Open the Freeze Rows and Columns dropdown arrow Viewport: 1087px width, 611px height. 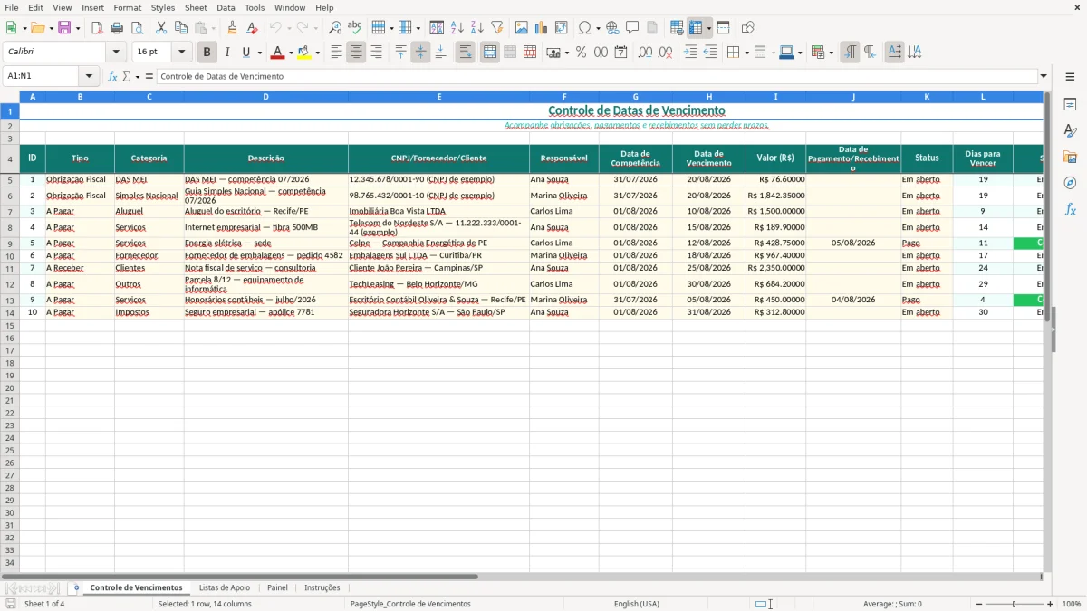(x=708, y=28)
